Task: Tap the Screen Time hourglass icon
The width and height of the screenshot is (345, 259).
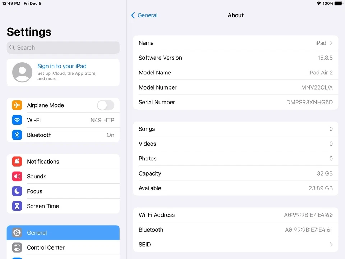Action: [17, 206]
